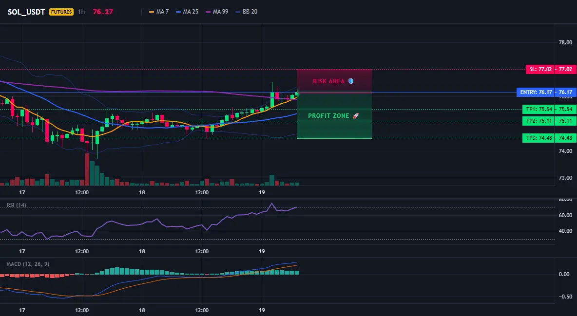The width and height of the screenshot is (577, 316).
Task: Click the PROFIT ZONE rocket icon
Action: (x=355, y=116)
